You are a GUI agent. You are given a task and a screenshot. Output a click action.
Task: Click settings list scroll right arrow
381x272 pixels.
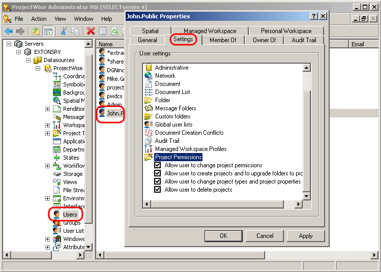coord(298,204)
